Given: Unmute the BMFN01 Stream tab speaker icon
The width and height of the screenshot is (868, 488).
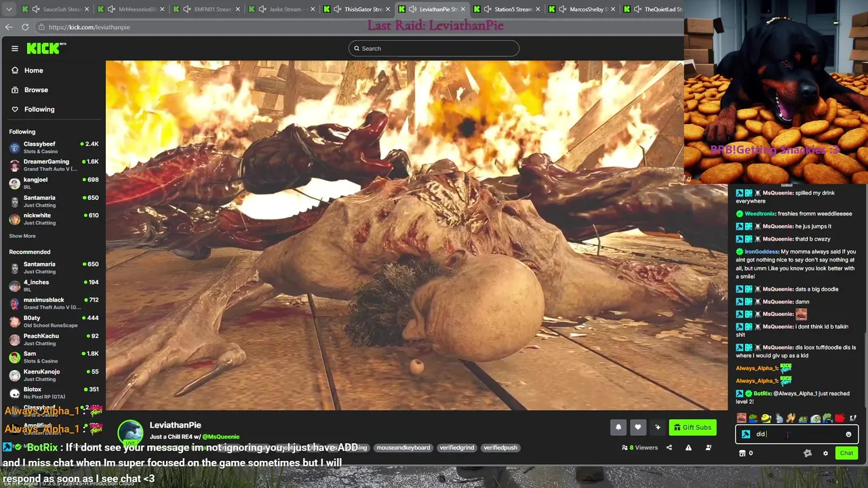Looking at the screenshot, I should click(x=186, y=9).
